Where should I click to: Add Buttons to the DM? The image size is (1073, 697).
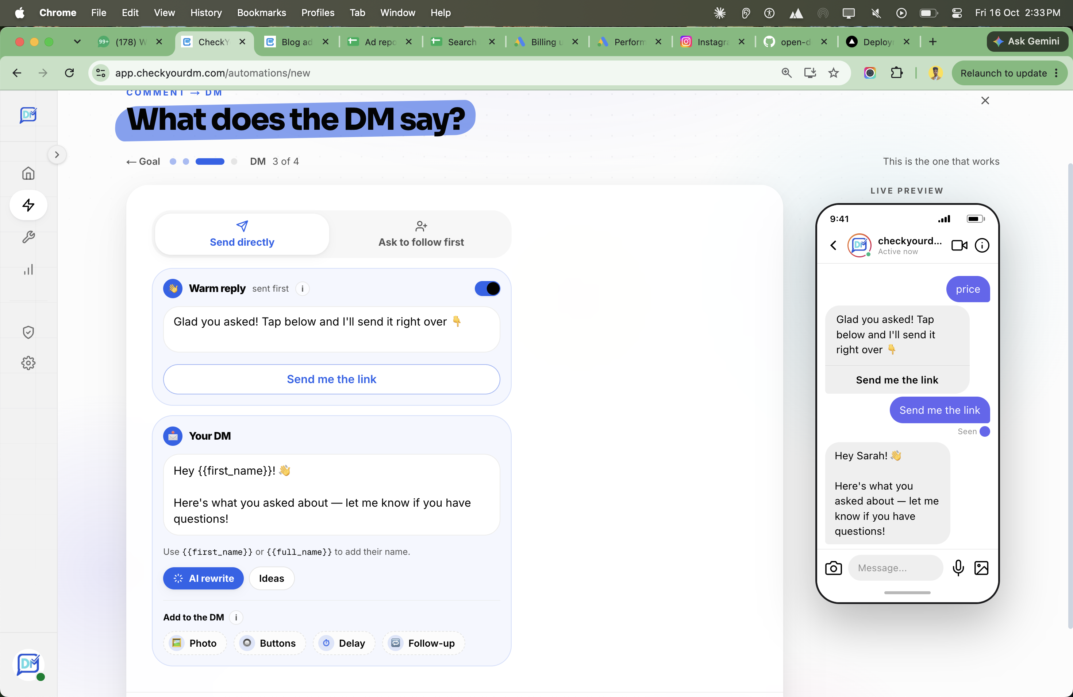point(269,643)
